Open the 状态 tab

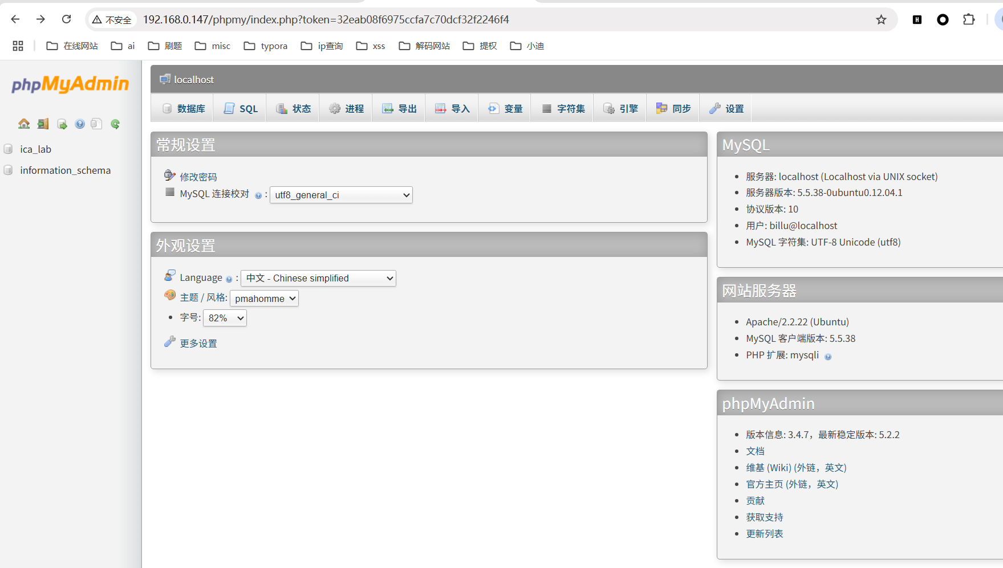pos(293,108)
